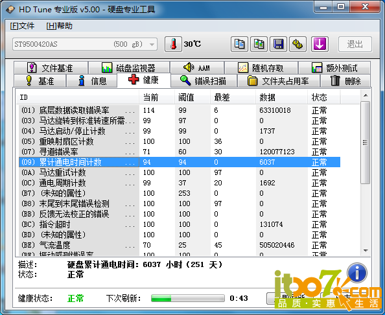The height and width of the screenshot is (315, 385).
Task: Click the data value 120077123
Action: pyautogui.click(x=277, y=152)
